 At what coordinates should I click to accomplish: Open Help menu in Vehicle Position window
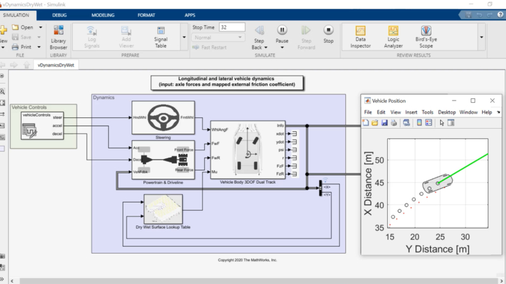click(486, 112)
